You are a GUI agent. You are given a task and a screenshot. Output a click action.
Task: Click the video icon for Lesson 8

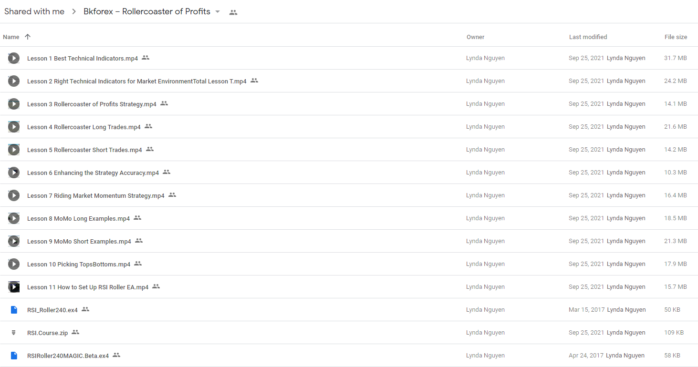(14, 218)
